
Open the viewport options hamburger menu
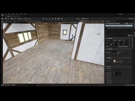pyautogui.click(x=4, y=21)
